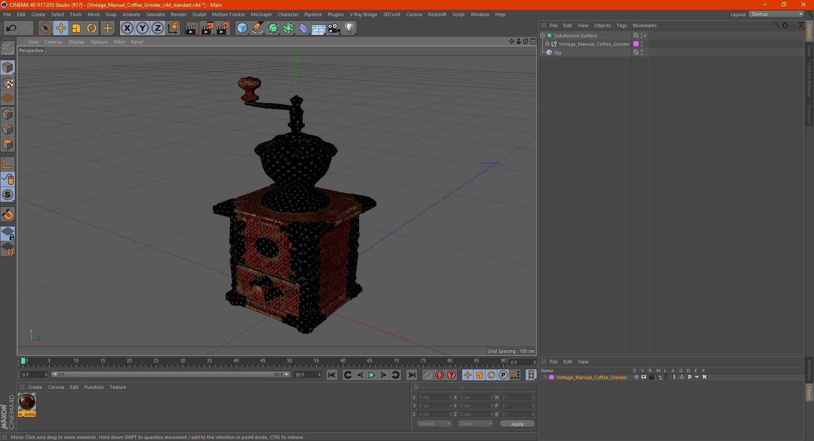Image resolution: width=814 pixels, height=441 pixels.
Task: Open Edit Render Settings
Action: pos(223,28)
